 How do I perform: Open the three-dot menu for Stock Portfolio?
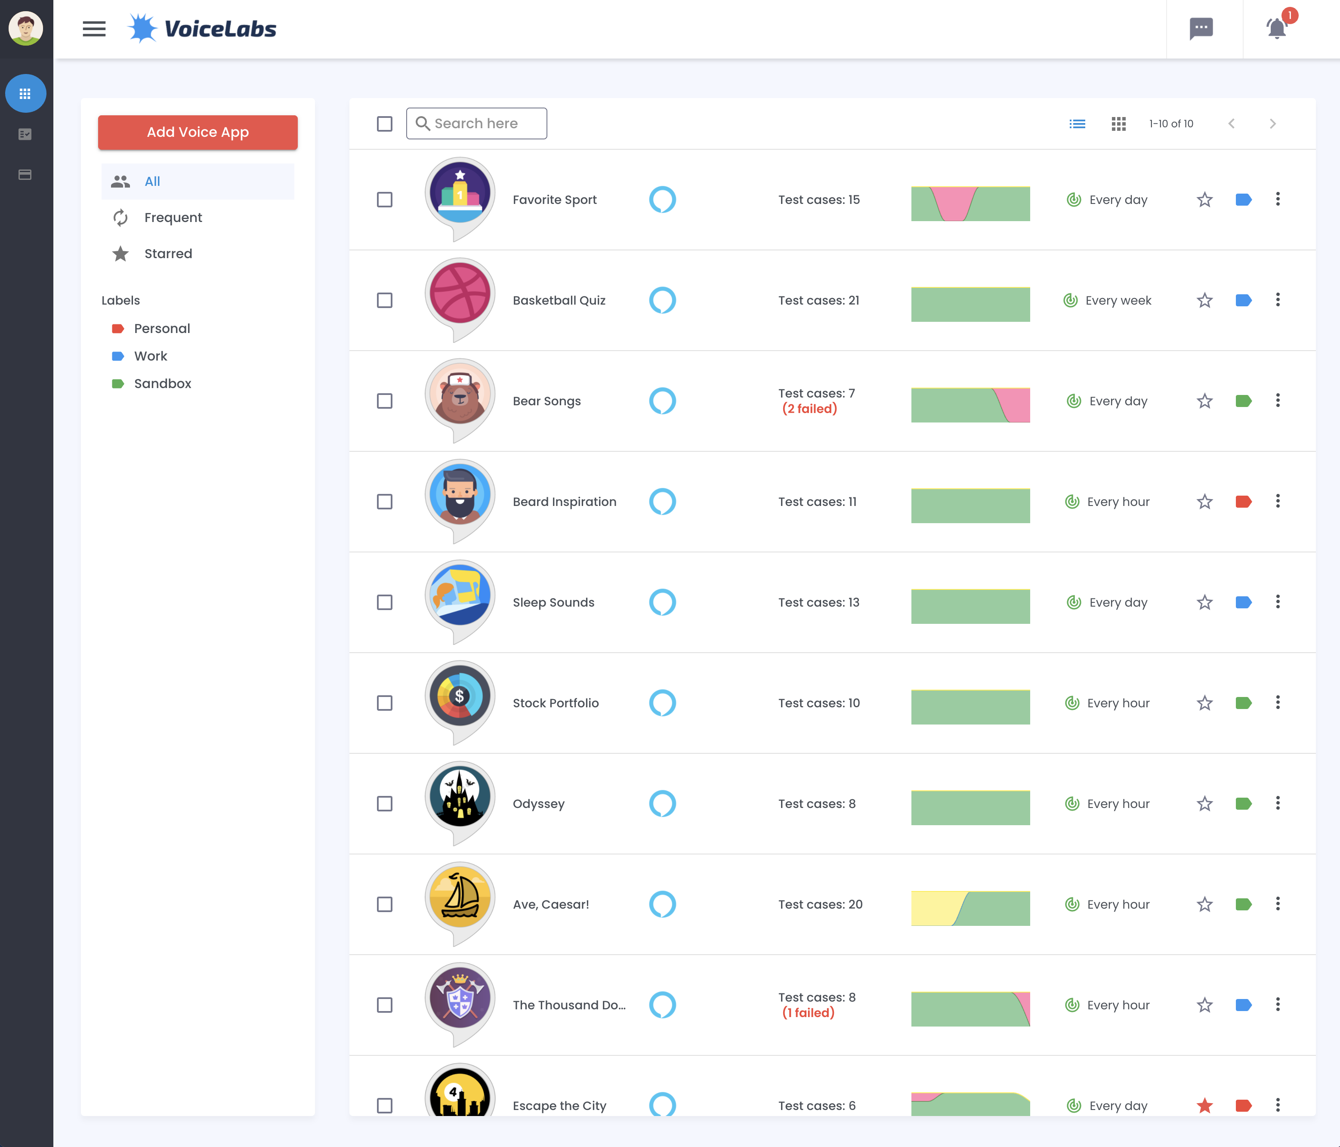pyautogui.click(x=1278, y=703)
